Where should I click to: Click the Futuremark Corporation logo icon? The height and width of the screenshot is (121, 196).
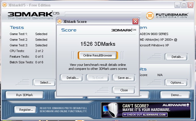click(x=150, y=16)
